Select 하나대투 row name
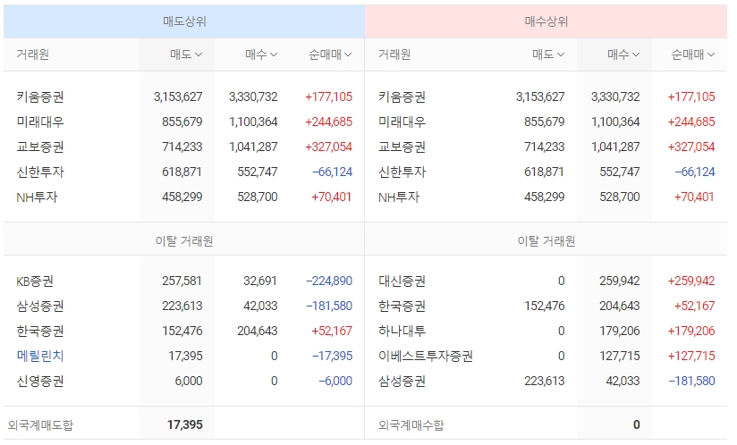Image resolution: width=737 pixels, height=445 pixels. click(402, 331)
